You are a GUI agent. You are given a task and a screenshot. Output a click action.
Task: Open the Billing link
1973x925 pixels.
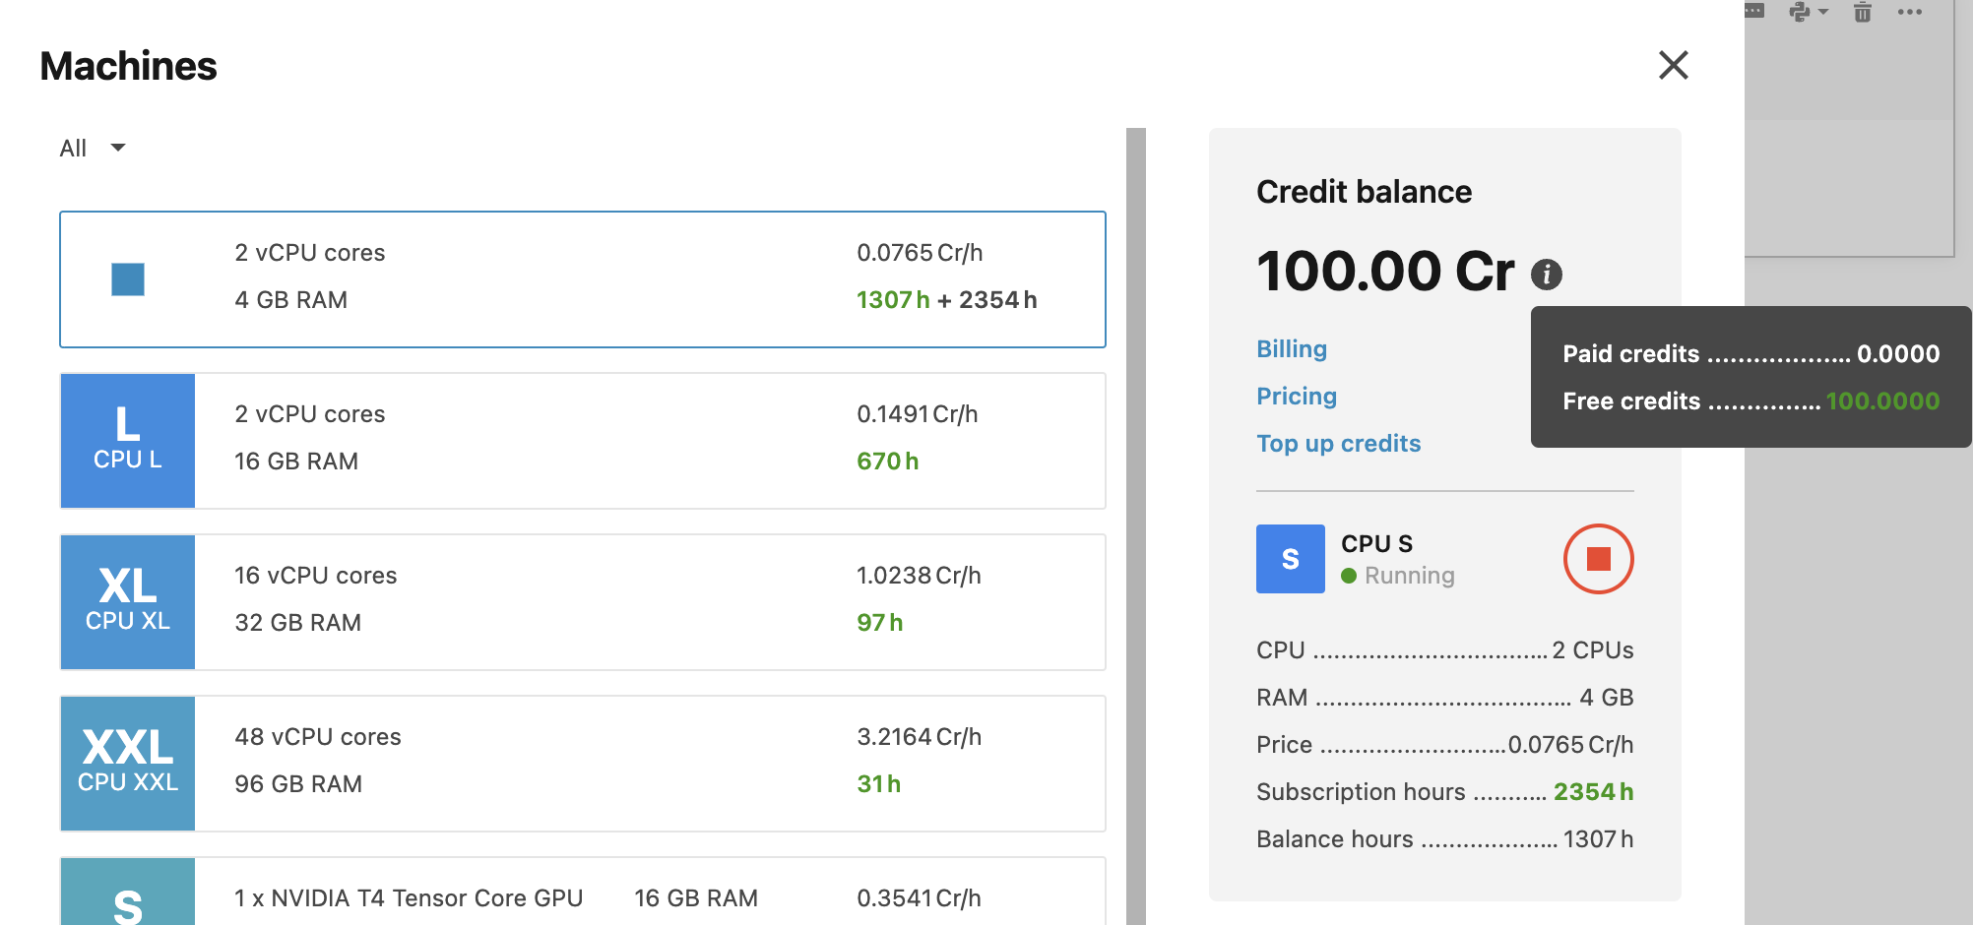(x=1292, y=349)
